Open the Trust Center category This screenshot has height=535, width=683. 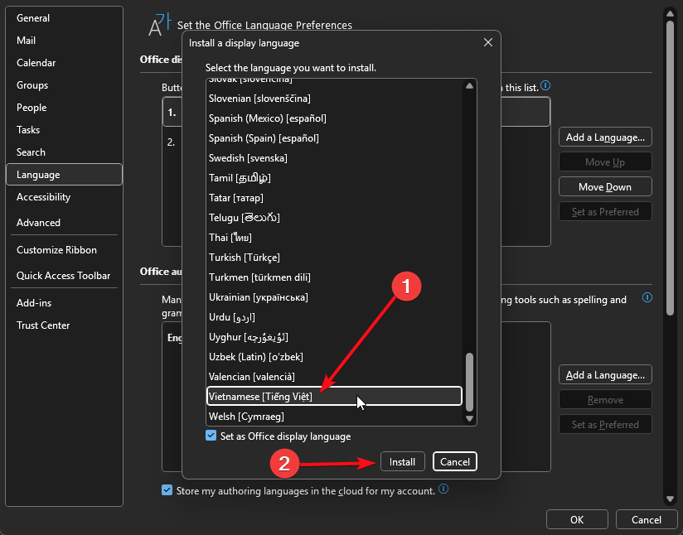65,325
